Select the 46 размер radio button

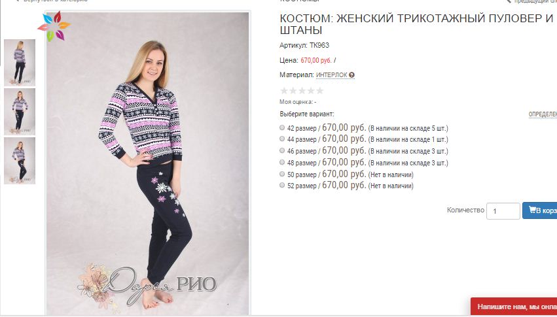(x=282, y=150)
